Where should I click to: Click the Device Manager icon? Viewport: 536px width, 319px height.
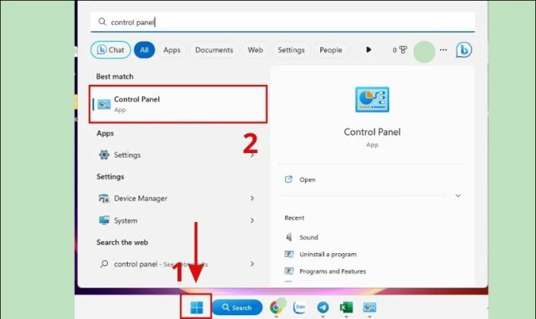pos(104,198)
